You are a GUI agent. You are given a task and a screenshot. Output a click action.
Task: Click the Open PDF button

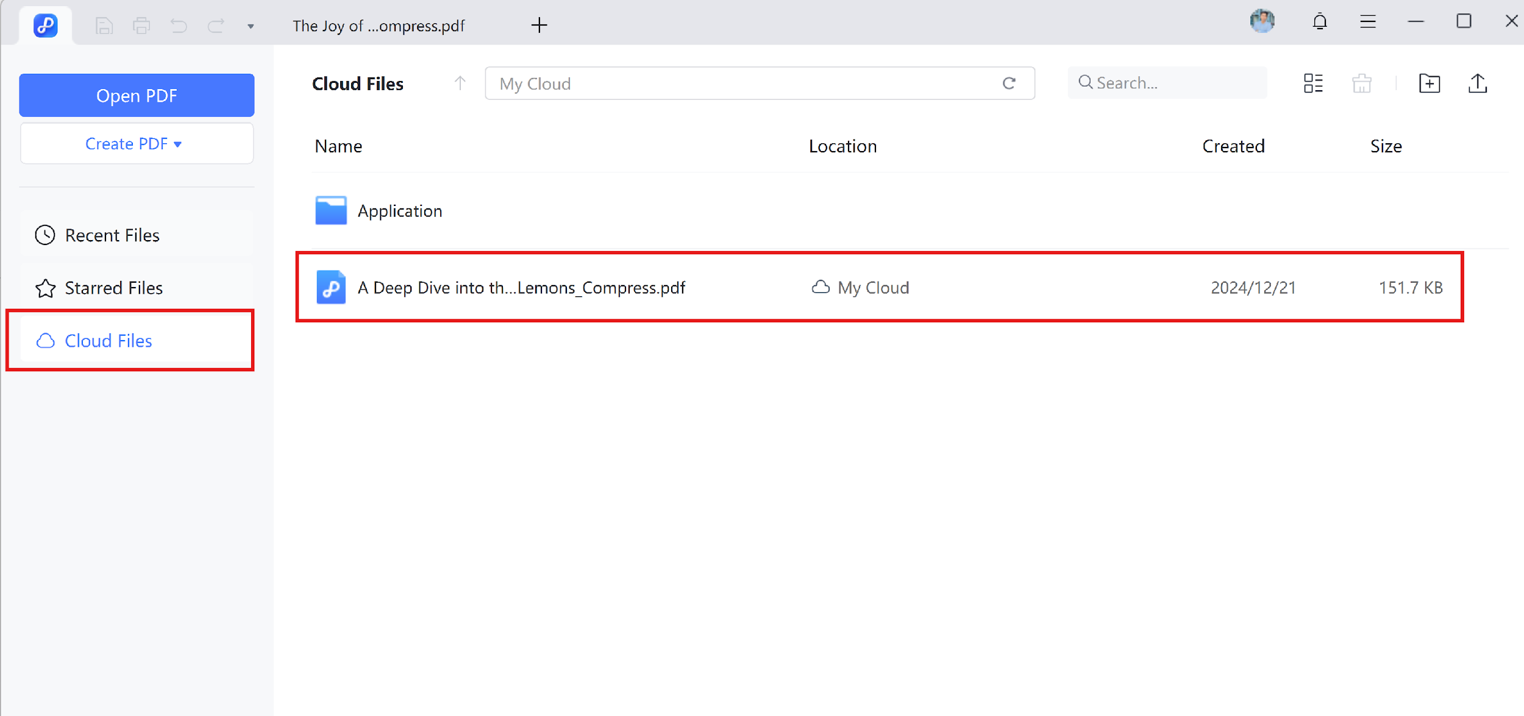(x=136, y=95)
